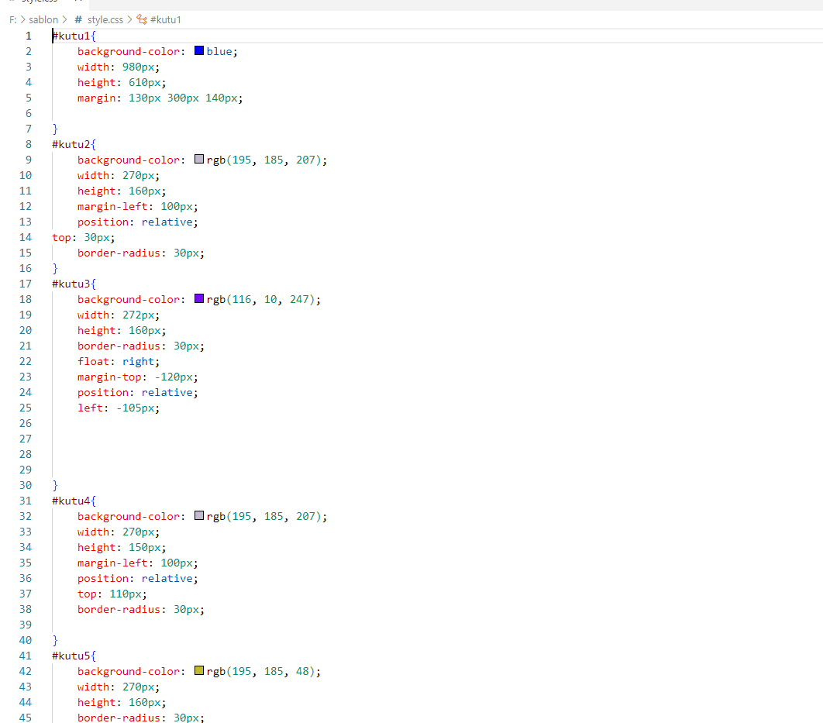Click the # file icon before style.css

click(x=78, y=19)
